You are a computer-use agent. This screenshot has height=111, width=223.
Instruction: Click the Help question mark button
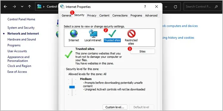pyautogui.click(x=145, y=7)
